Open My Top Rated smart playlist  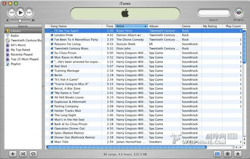(23, 50)
